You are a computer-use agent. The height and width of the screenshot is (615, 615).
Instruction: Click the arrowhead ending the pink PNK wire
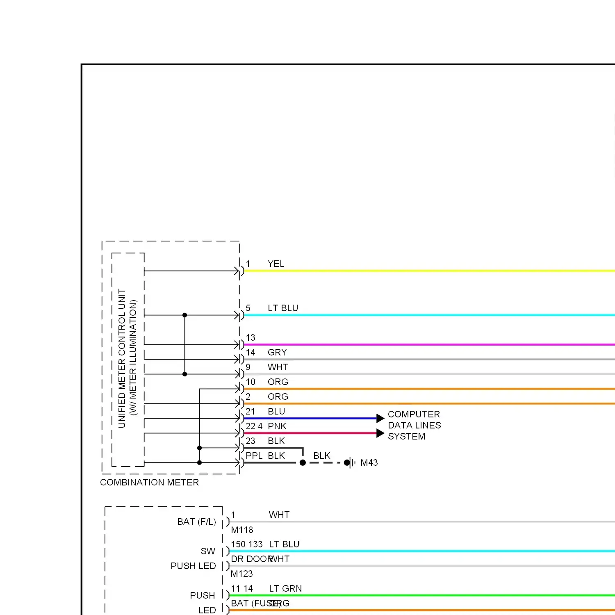coord(380,433)
